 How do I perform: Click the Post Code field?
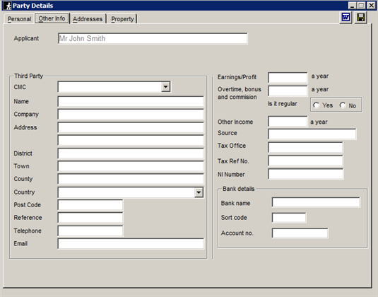click(90, 205)
